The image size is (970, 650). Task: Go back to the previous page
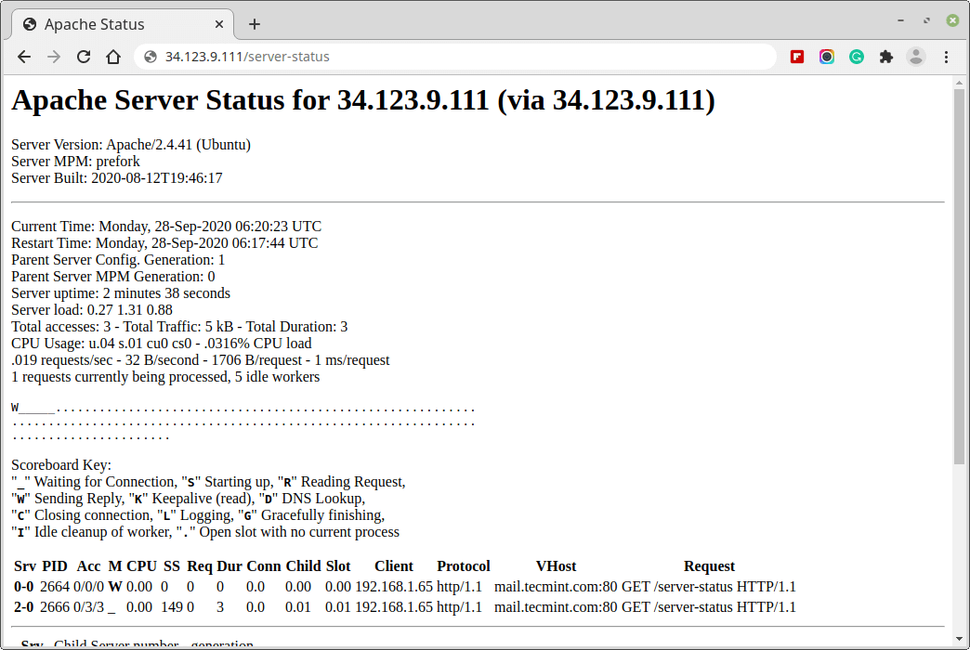point(24,57)
